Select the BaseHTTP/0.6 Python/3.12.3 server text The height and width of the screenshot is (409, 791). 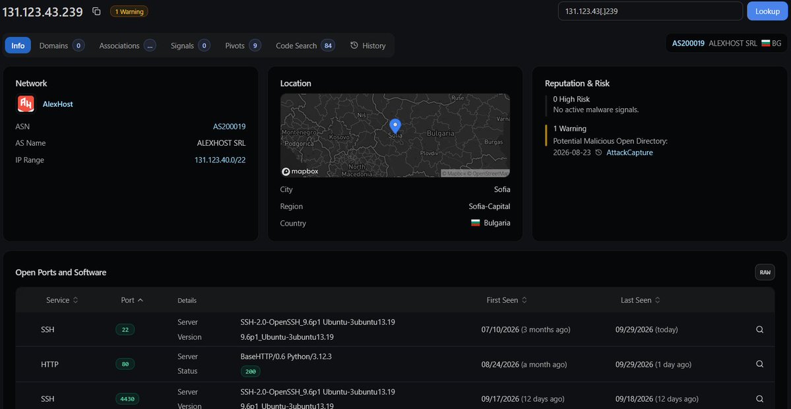(x=286, y=356)
